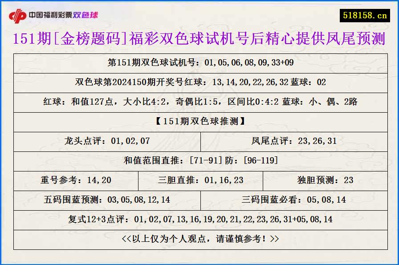Viewport: 399px width, 265px height.
Task: Enable the 和值范围直推 row
Action: 199,161
